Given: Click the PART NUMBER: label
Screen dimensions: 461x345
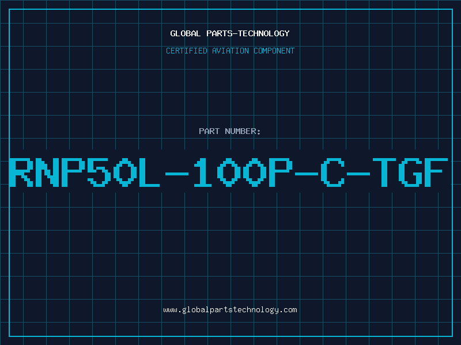Looking at the screenshot, I should point(230,131).
